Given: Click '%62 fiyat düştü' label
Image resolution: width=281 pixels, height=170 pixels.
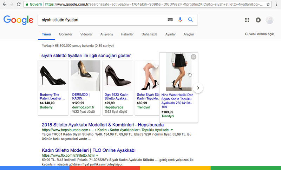Looking at the screenshot, I should click(116, 112).
